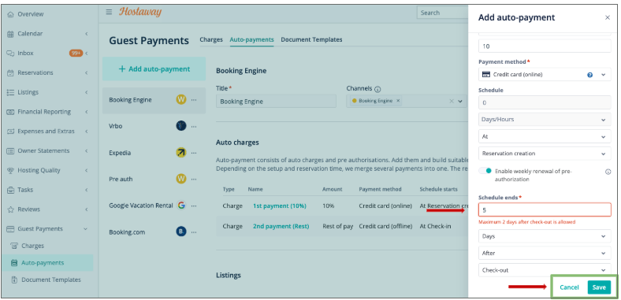Open Document Templates in the sidebar
Viewport: 621px width, 300px height.
tap(51, 280)
